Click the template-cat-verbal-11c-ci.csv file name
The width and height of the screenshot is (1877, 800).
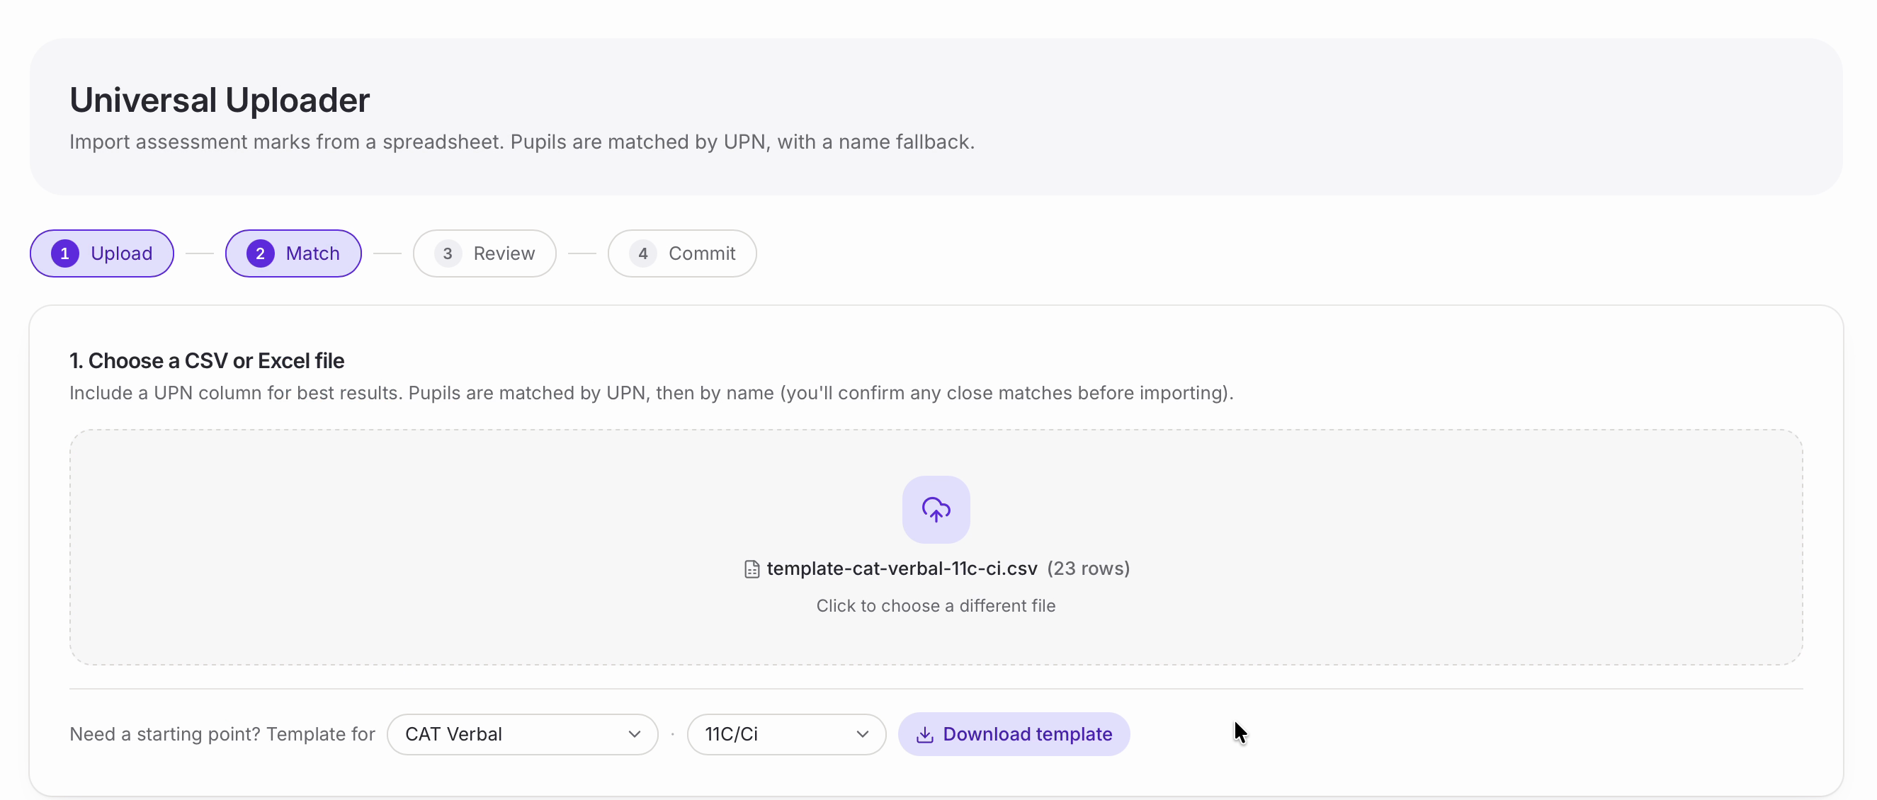tap(902, 569)
